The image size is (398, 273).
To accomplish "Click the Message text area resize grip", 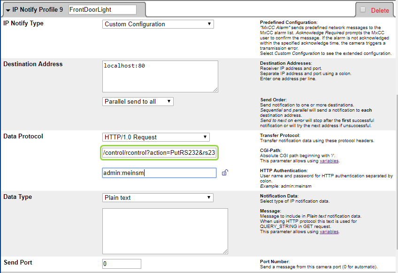I will coord(225,251).
